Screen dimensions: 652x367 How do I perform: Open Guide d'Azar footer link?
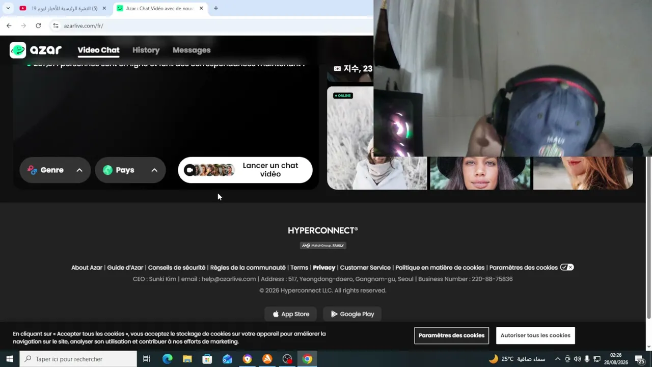(x=125, y=268)
